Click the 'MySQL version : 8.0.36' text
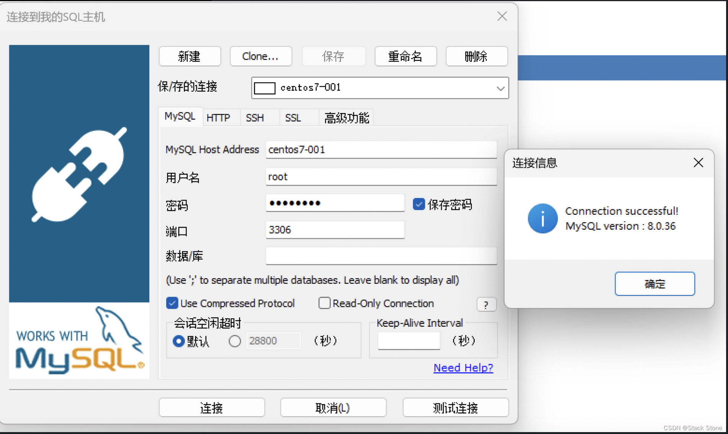This screenshot has height=434, width=728. tap(620, 226)
